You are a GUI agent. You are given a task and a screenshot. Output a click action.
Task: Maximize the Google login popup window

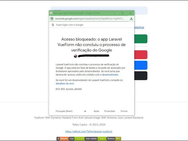[x=122, y=13]
